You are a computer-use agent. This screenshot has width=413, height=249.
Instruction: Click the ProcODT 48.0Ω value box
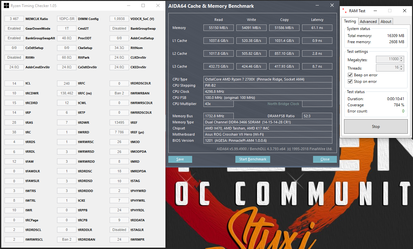coord(67,38)
